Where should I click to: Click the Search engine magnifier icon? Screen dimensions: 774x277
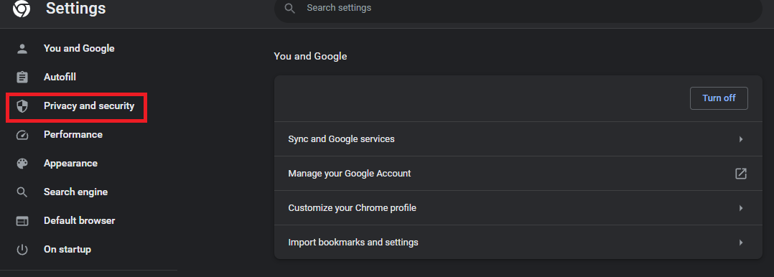point(22,192)
